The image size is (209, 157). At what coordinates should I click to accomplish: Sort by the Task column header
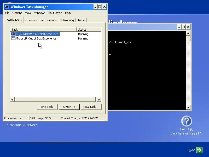(x=43, y=30)
